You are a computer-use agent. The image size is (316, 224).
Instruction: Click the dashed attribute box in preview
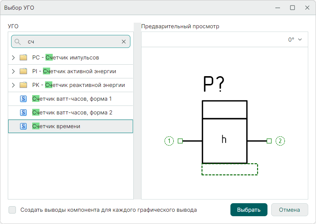[230, 169]
